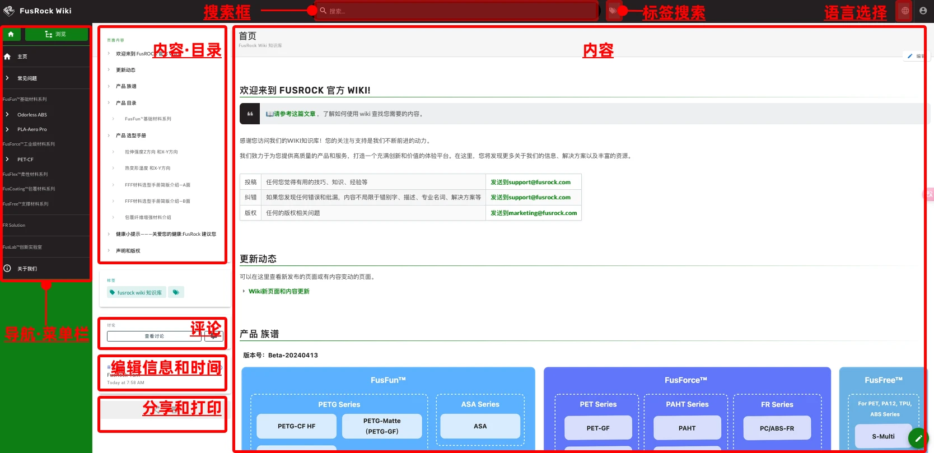
Task: Open Wiki新页面和内容更新 link
Action: [x=279, y=291]
